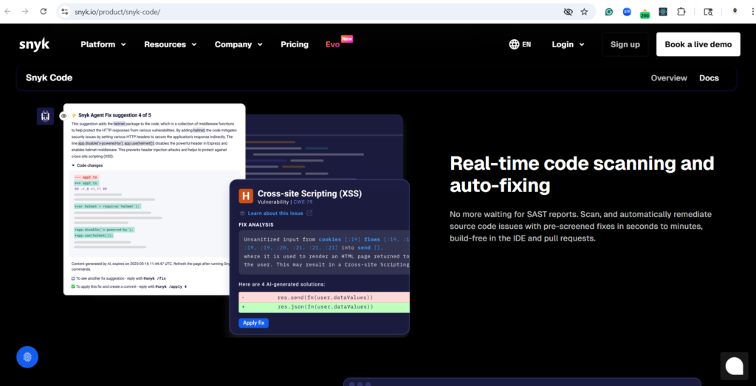This screenshot has width=756, height=386.
Task: Open the browser Extensions puzzle icon
Action: pos(681,12)
